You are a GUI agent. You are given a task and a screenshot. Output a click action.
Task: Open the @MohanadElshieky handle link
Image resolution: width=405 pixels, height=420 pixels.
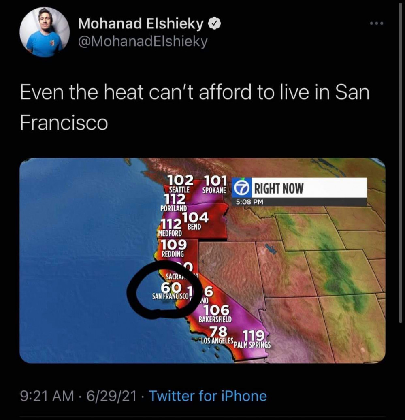coord(143,42)
